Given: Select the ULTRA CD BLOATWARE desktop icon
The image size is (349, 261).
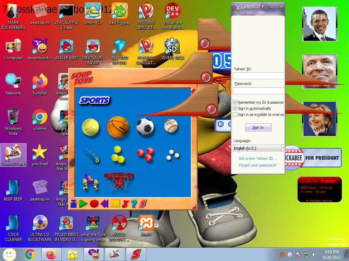Looking at the screenshot, I should click(x=40, y=228).
